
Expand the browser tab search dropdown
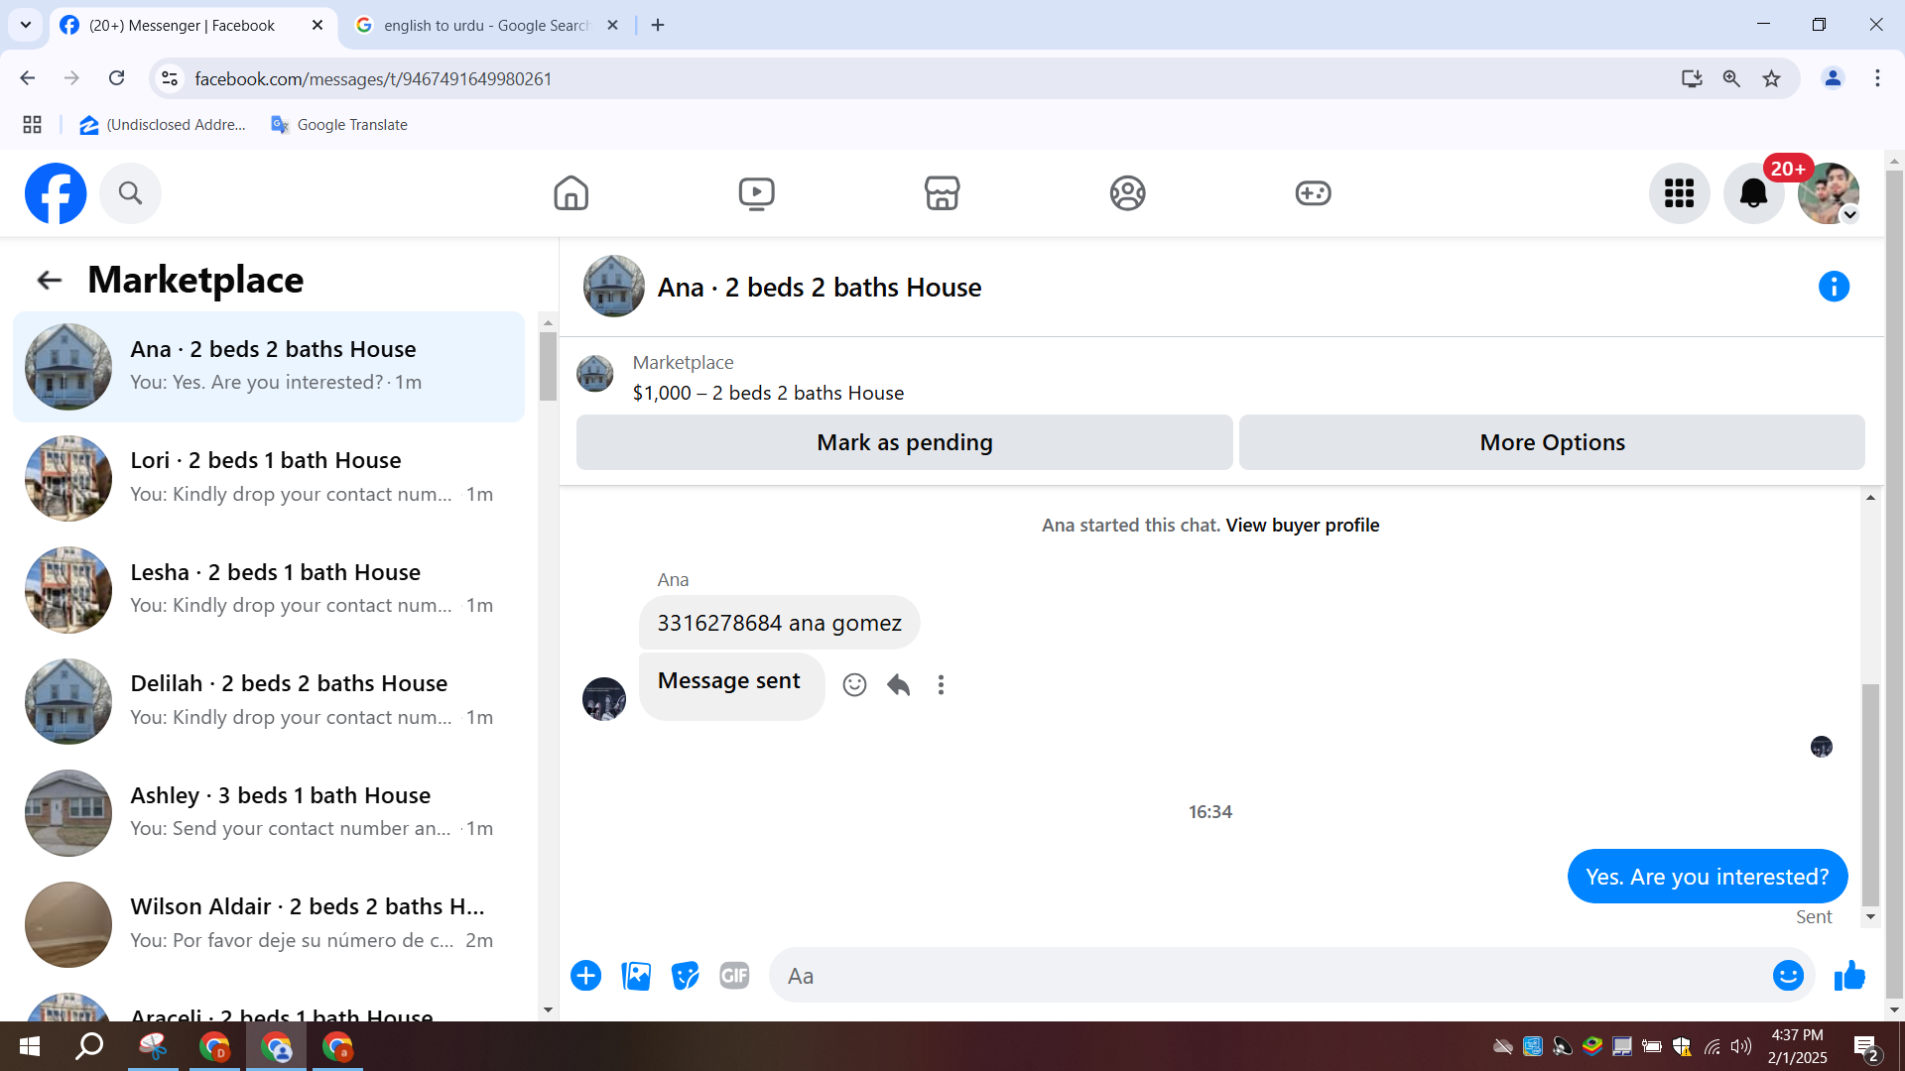pos(26,25)
